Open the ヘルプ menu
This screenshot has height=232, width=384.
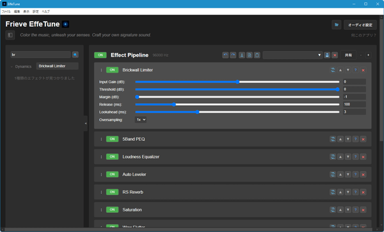46,11
